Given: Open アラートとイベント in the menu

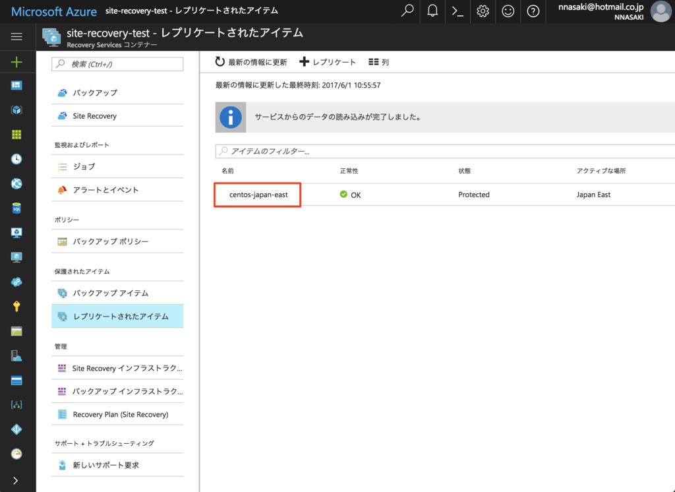Looking at the screenshot, I should tap(117, 190).
